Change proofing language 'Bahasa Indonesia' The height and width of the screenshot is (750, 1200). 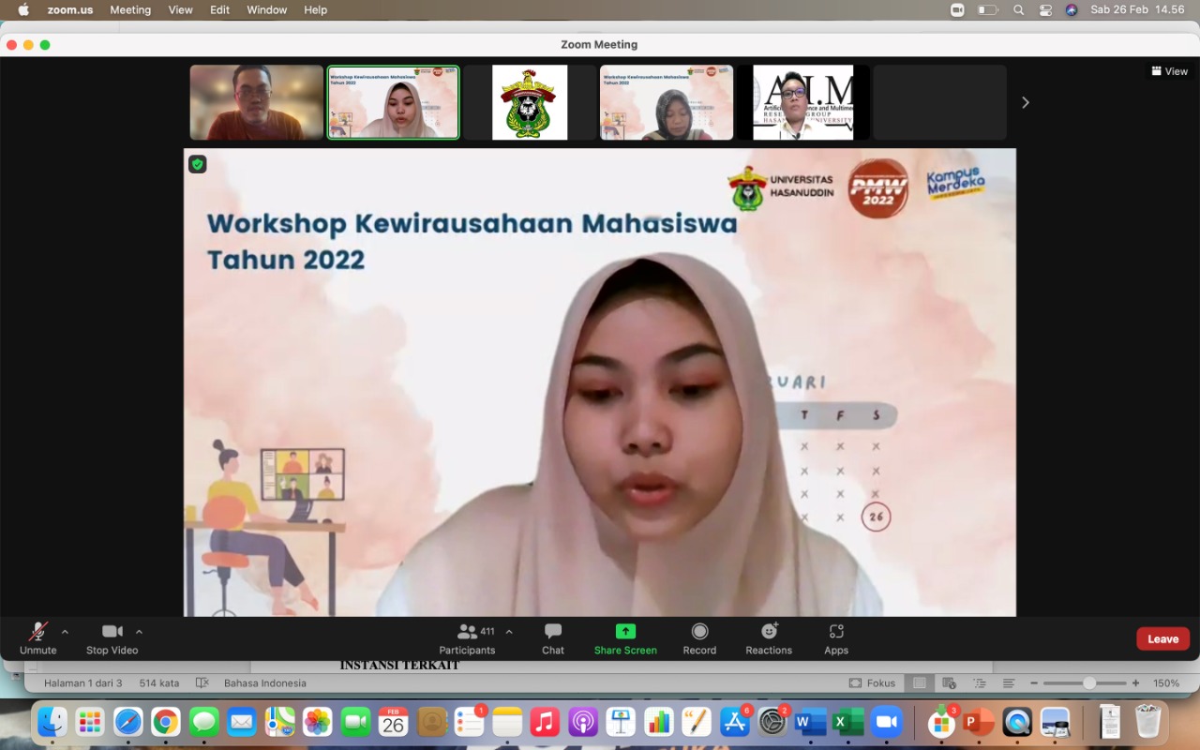(265, 683)
